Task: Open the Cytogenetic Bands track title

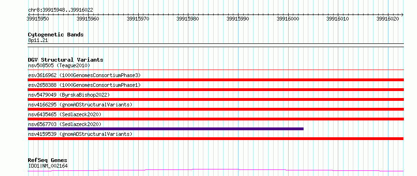Action: tap(56, 35)
